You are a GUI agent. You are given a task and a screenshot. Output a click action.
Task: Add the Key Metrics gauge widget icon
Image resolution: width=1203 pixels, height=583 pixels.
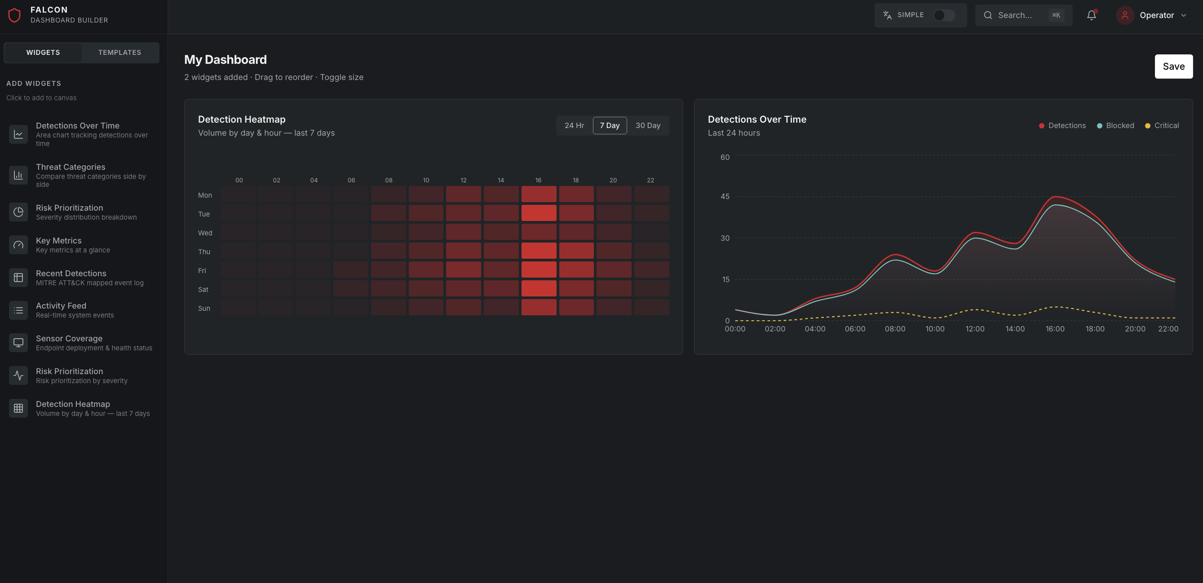click(x=18, y=245)
